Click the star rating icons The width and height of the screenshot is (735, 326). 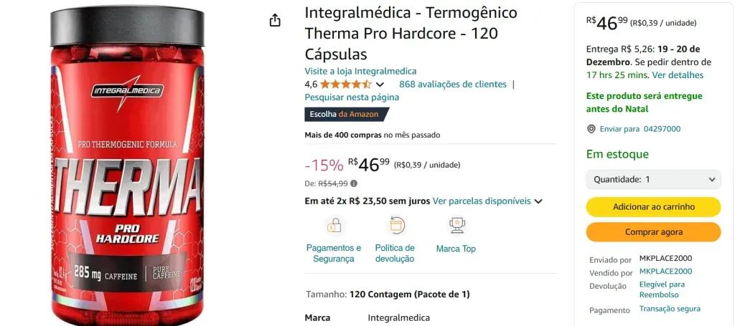346,85
